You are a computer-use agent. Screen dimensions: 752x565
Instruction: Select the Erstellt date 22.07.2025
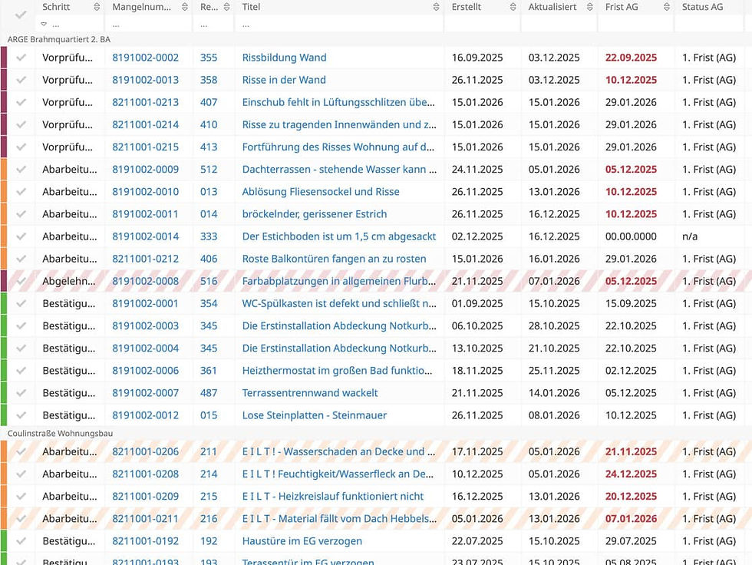[477, 541]
